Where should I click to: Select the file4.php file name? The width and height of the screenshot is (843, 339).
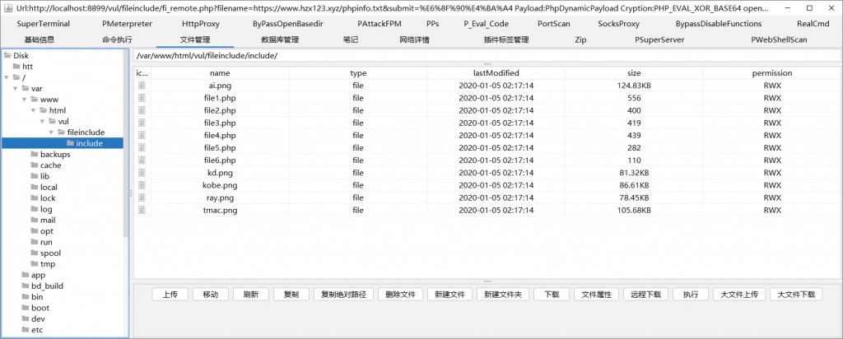(220, 136)
